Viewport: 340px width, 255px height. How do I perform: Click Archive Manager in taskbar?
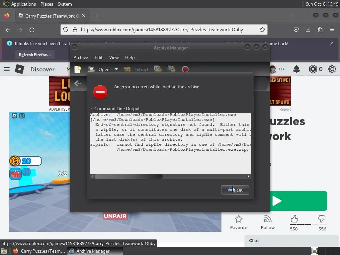pyautogui.click(x=95, y=251)
